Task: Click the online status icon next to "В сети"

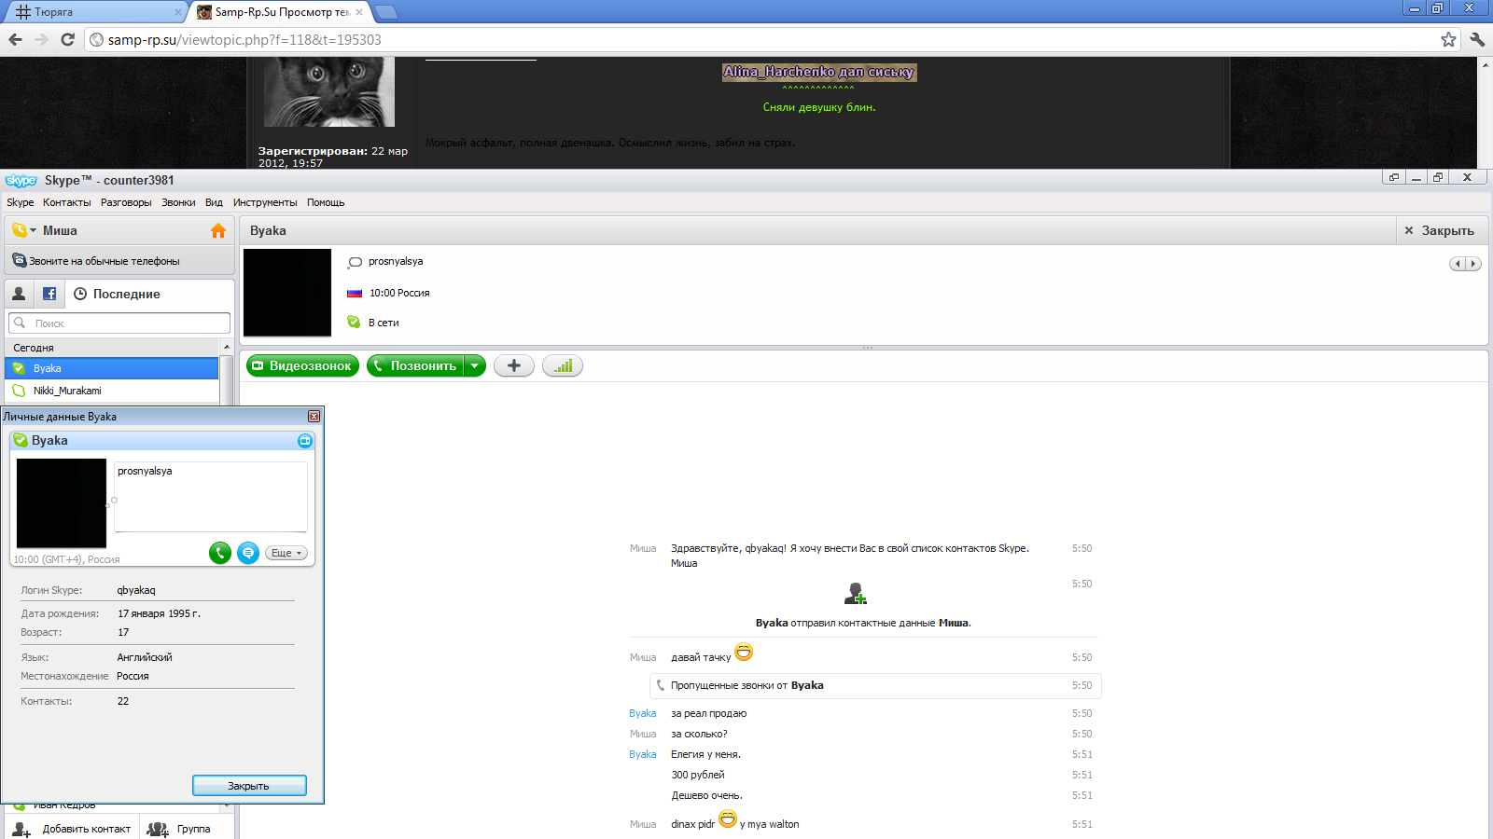Action: tap(354, 323)
